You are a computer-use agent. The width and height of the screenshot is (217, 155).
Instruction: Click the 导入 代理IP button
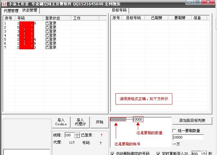80,122
